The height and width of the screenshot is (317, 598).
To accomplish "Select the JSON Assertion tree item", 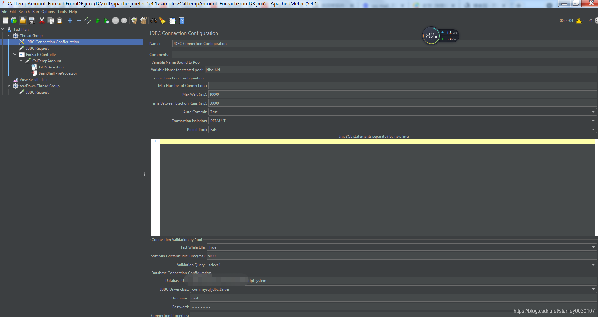I will [51, 67].
